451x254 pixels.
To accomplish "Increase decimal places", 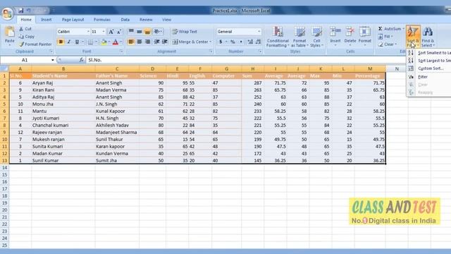I will point(250,42).
